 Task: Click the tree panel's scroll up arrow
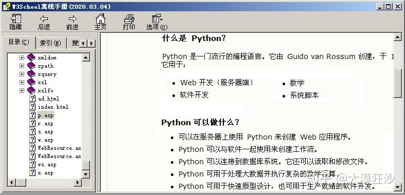(86, 57)
